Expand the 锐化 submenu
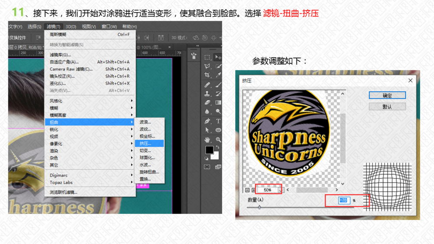Image resolution: width=434 pixels, height=244 pixels. click(x=90, y=130)
